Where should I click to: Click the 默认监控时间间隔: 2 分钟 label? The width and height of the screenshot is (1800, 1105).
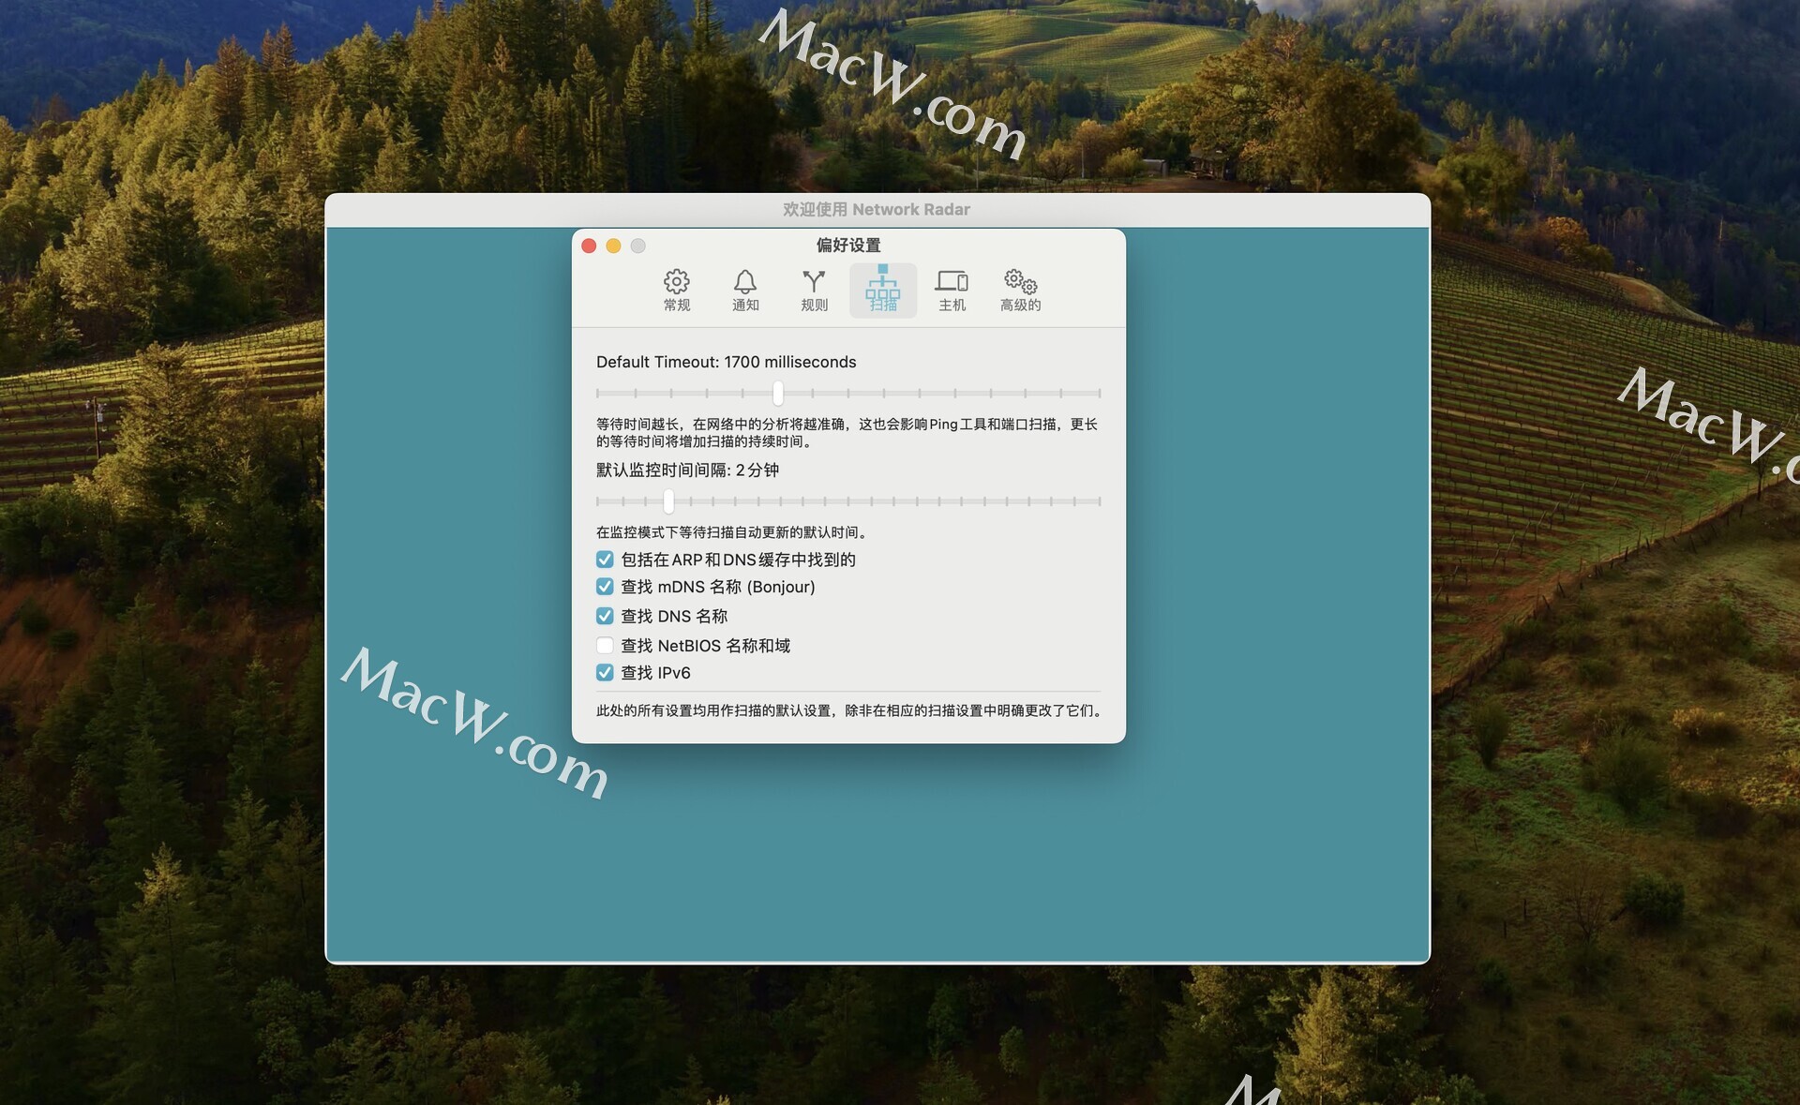pyautogui.click(x=687, y=470)
